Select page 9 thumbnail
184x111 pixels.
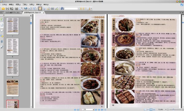click(x=13, y=67)
